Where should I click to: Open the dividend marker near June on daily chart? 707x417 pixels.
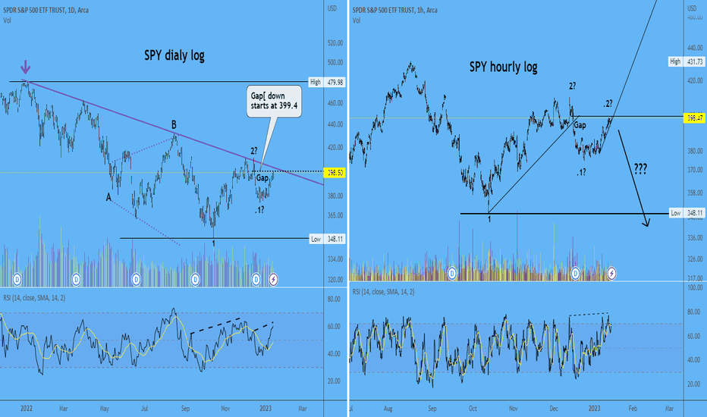(x=136, y=280)
